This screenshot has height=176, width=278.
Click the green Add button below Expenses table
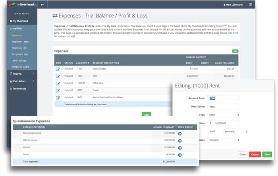(x=146, y=114)
